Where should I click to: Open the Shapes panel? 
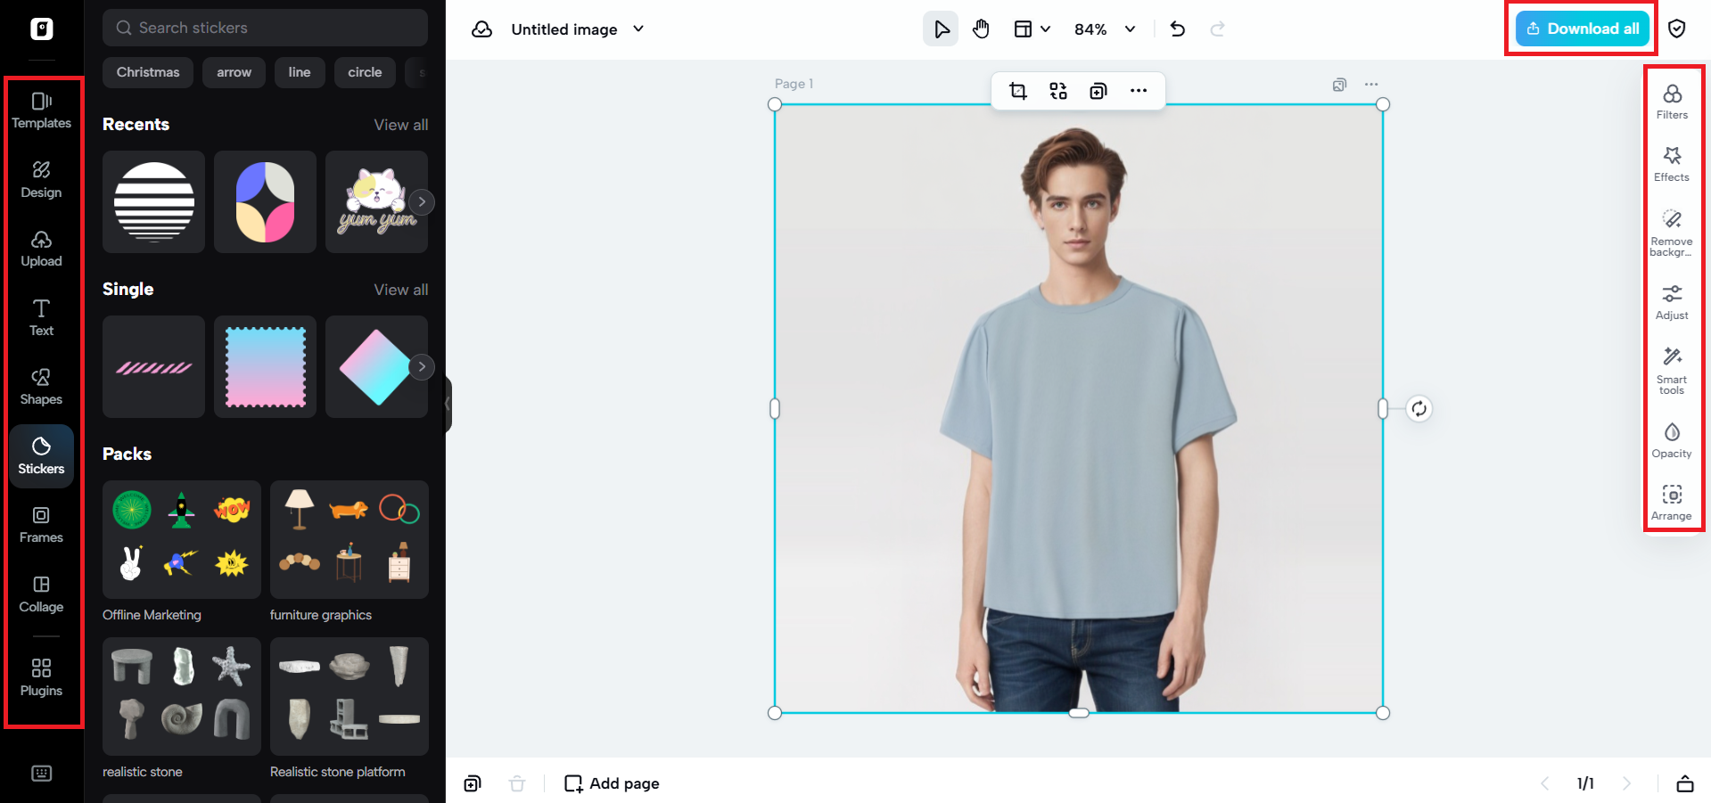pos(41,386)
